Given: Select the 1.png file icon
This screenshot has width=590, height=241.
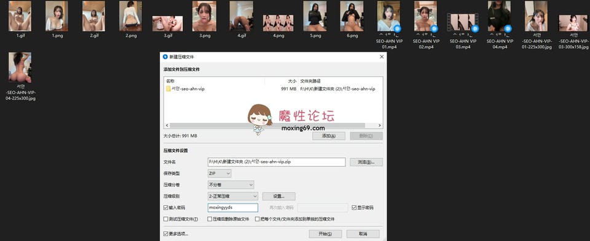Looking at the screenshot, I should 57,16.
